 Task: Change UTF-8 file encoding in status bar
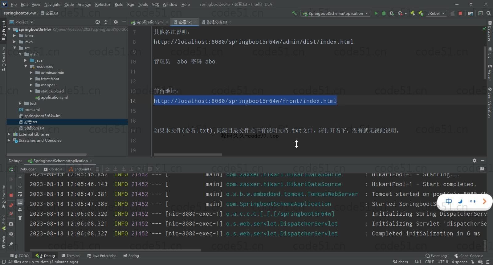point(443,262)
